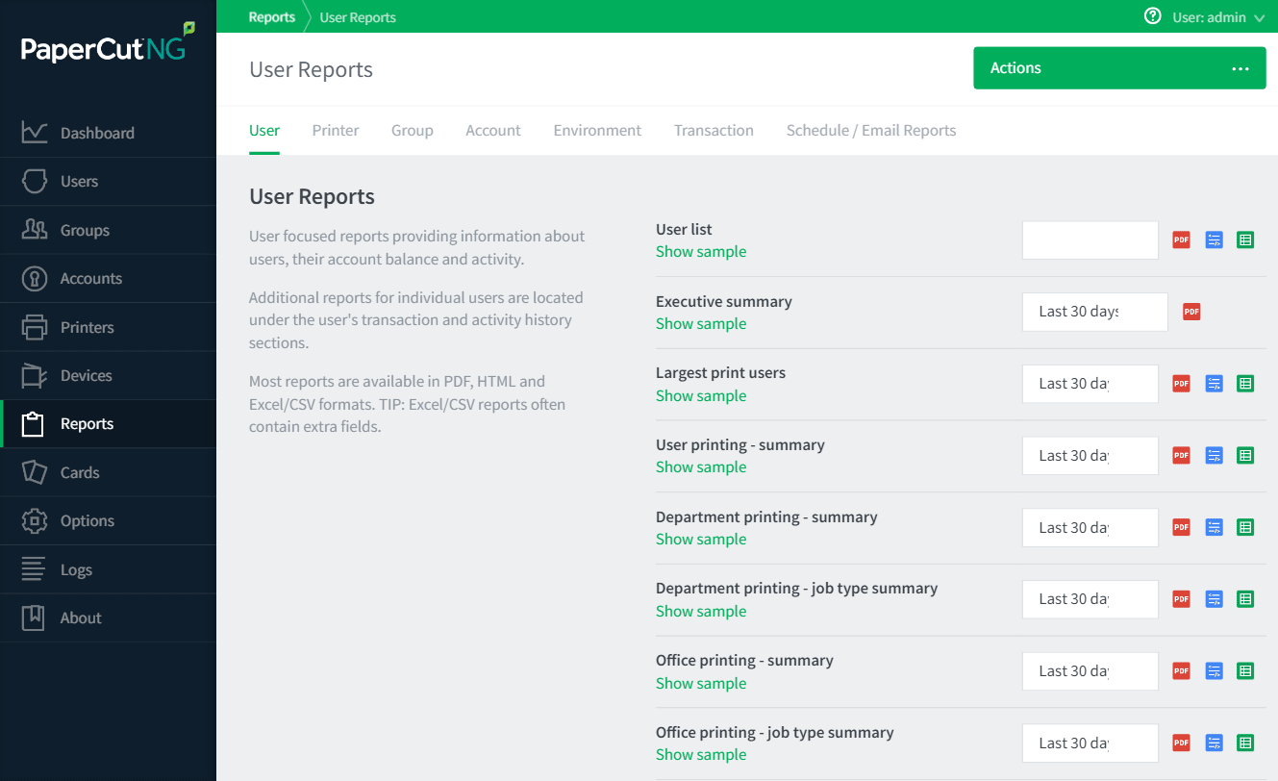This screenshot has height=781, width=1278.
Task: Open Cards section in sidebar
Action: (108, 472)
